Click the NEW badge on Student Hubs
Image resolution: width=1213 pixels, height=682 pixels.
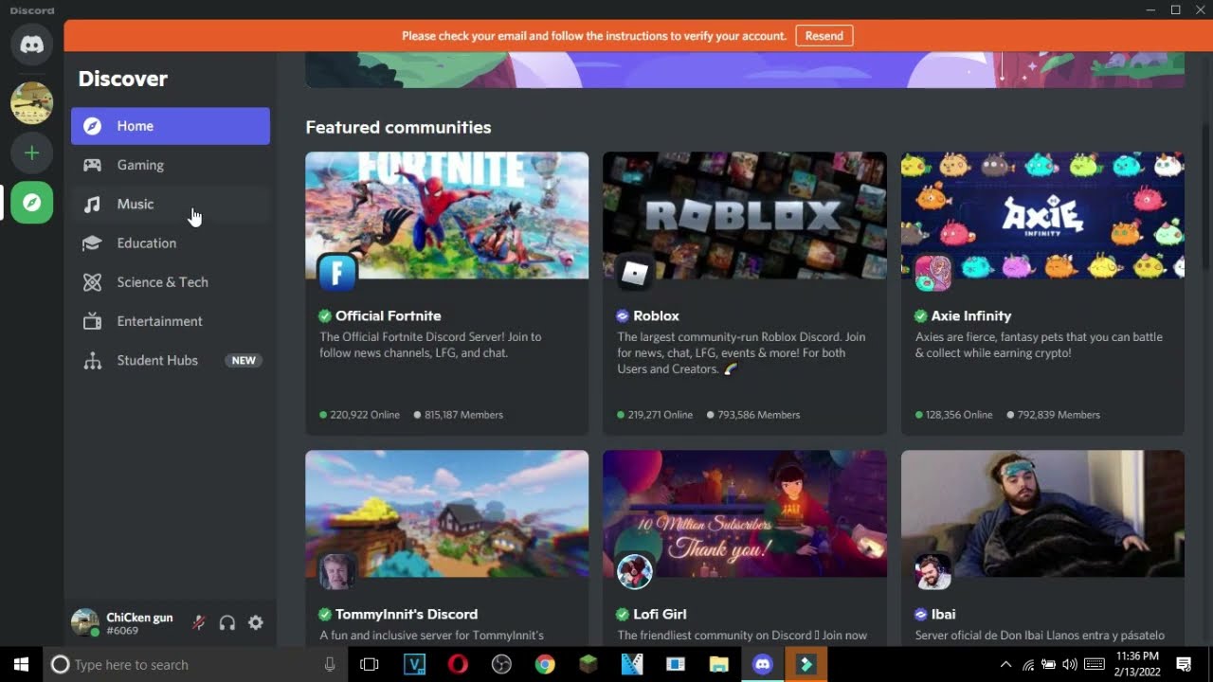[244, 360]
